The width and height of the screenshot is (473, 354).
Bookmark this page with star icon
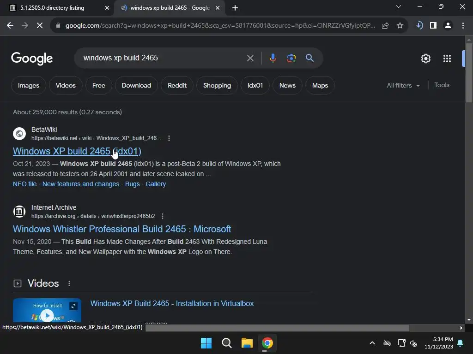400,26
